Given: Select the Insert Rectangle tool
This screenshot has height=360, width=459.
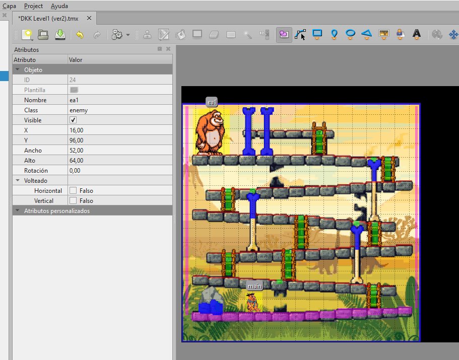Looking at the screenshot, I should 317,34.
